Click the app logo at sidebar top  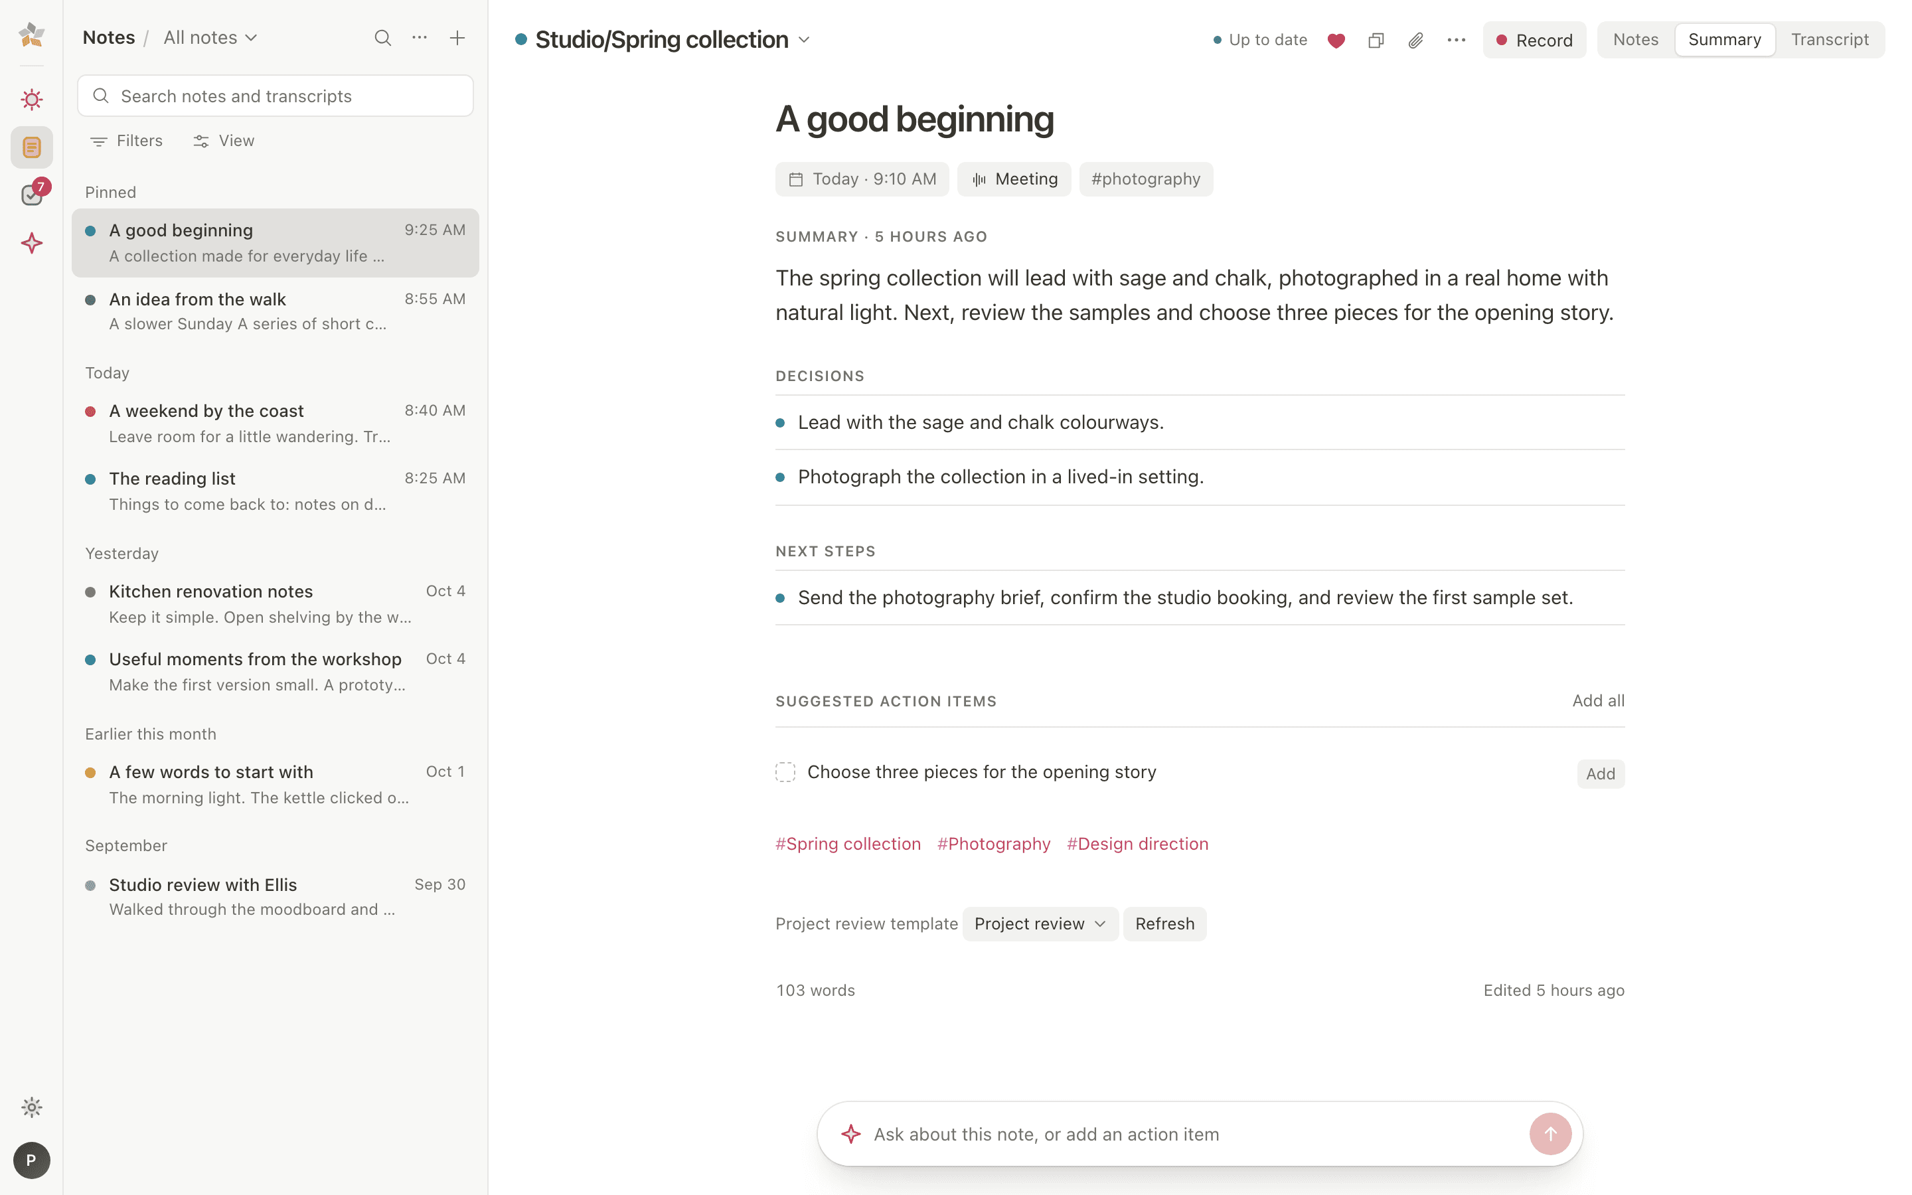[32, 35]
